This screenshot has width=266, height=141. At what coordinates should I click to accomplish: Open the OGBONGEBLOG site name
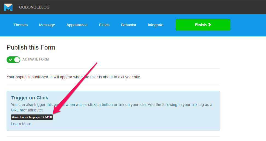point(34,7)
